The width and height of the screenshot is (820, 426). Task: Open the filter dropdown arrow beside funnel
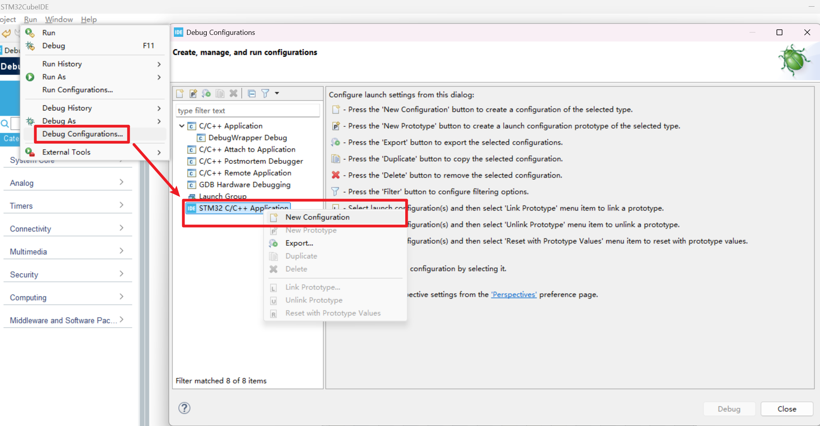coord(277,93)
